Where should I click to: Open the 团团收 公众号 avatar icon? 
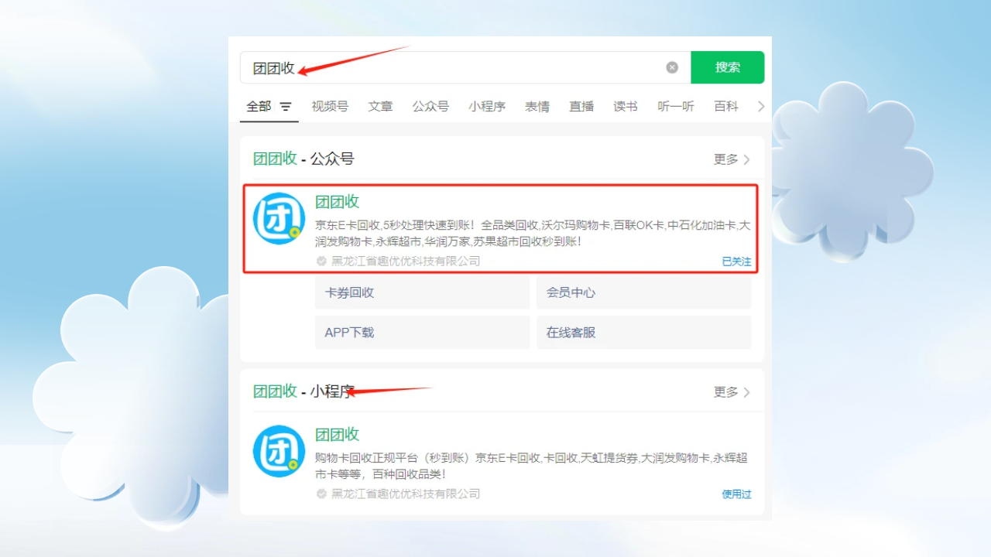(279, 218)
